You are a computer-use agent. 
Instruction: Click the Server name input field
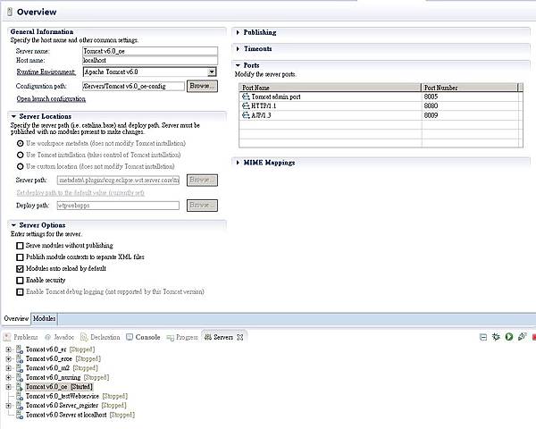[150, 51]
